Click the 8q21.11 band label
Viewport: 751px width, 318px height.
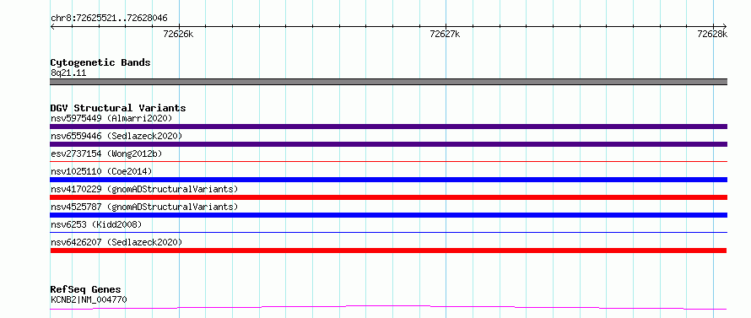(x=68, y=73)
